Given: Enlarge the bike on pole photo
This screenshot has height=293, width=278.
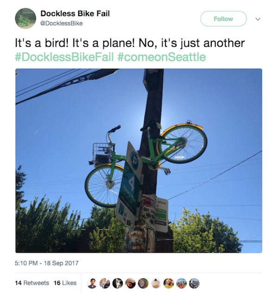Looking at the screenshot, I should click(x=139, y=161).
